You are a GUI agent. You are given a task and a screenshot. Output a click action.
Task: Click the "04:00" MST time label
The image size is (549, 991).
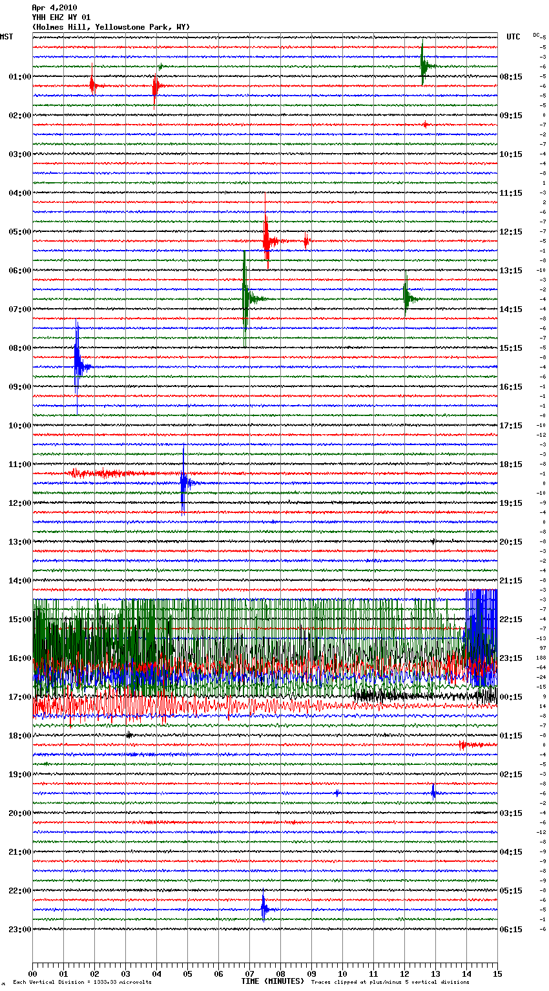tap(20, 193)
